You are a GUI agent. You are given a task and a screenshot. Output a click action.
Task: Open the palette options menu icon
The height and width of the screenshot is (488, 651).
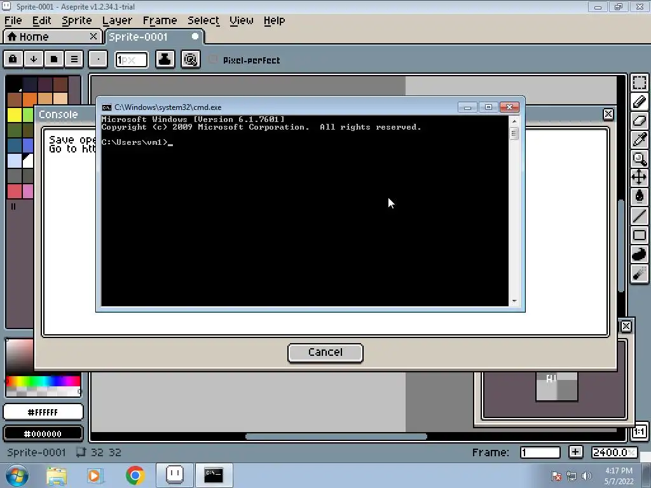[74, 59]
